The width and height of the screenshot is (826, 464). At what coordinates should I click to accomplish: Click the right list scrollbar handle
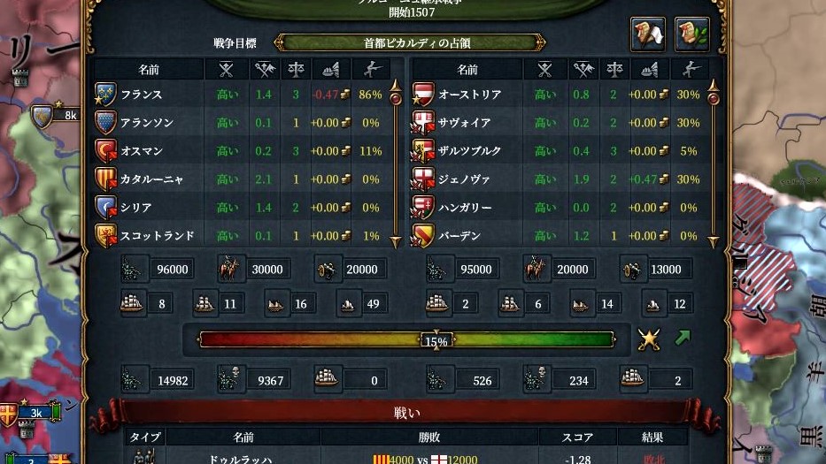pyautogui.click(x=714, y=98)
